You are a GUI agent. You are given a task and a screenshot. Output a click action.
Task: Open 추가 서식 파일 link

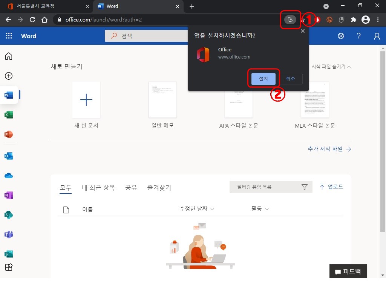(329, 149)
